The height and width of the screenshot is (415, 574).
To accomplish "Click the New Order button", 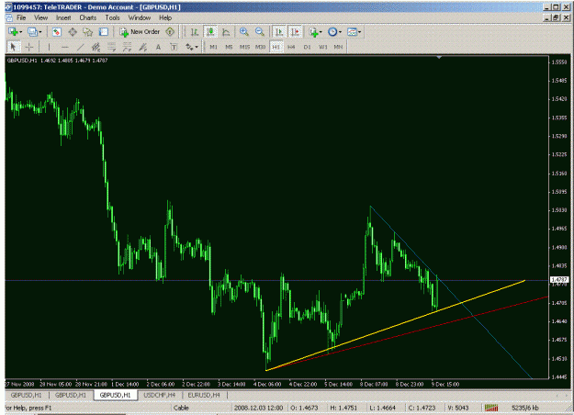I will tap(141, 32).
